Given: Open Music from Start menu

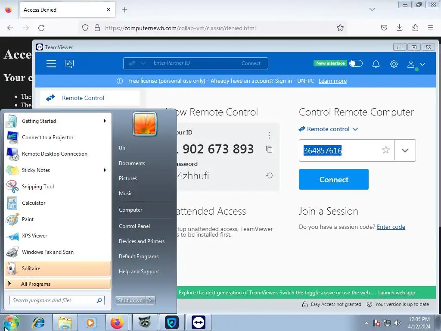Looking at the screenshot, I should pos(126,194).
